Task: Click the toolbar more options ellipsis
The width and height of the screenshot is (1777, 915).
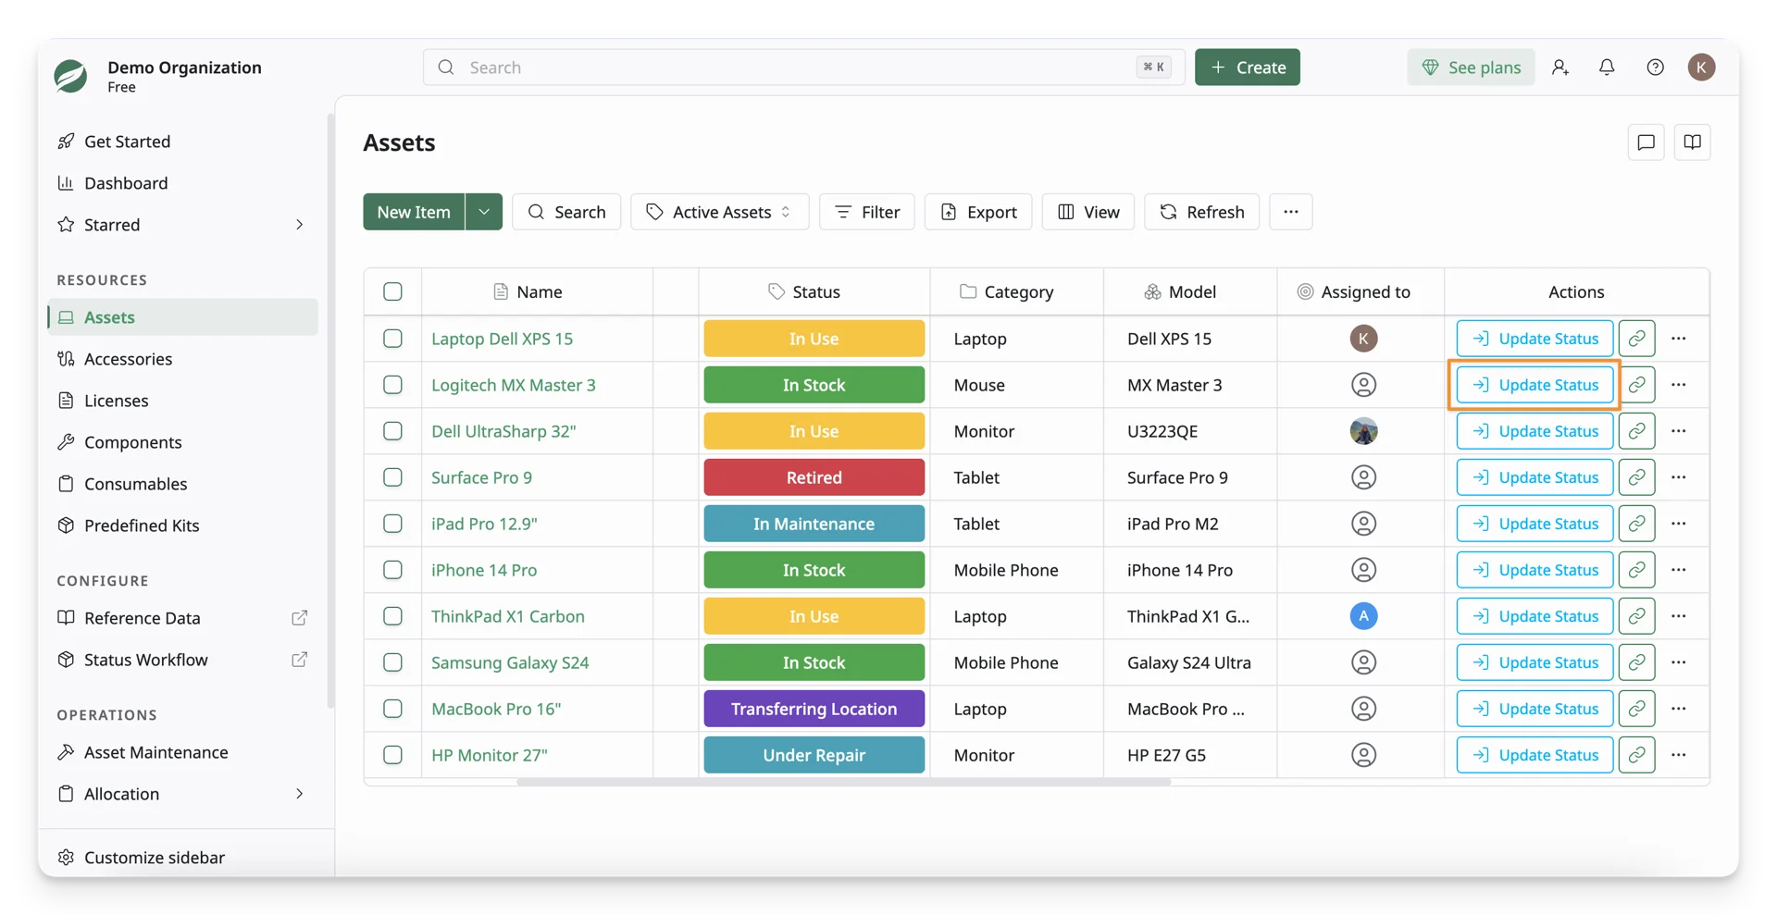Action: coord(1290,211)
